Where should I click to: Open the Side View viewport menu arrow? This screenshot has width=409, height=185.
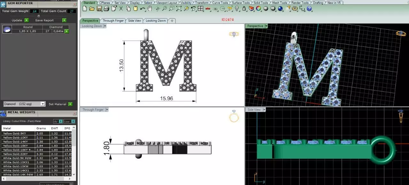click(264, 110)
